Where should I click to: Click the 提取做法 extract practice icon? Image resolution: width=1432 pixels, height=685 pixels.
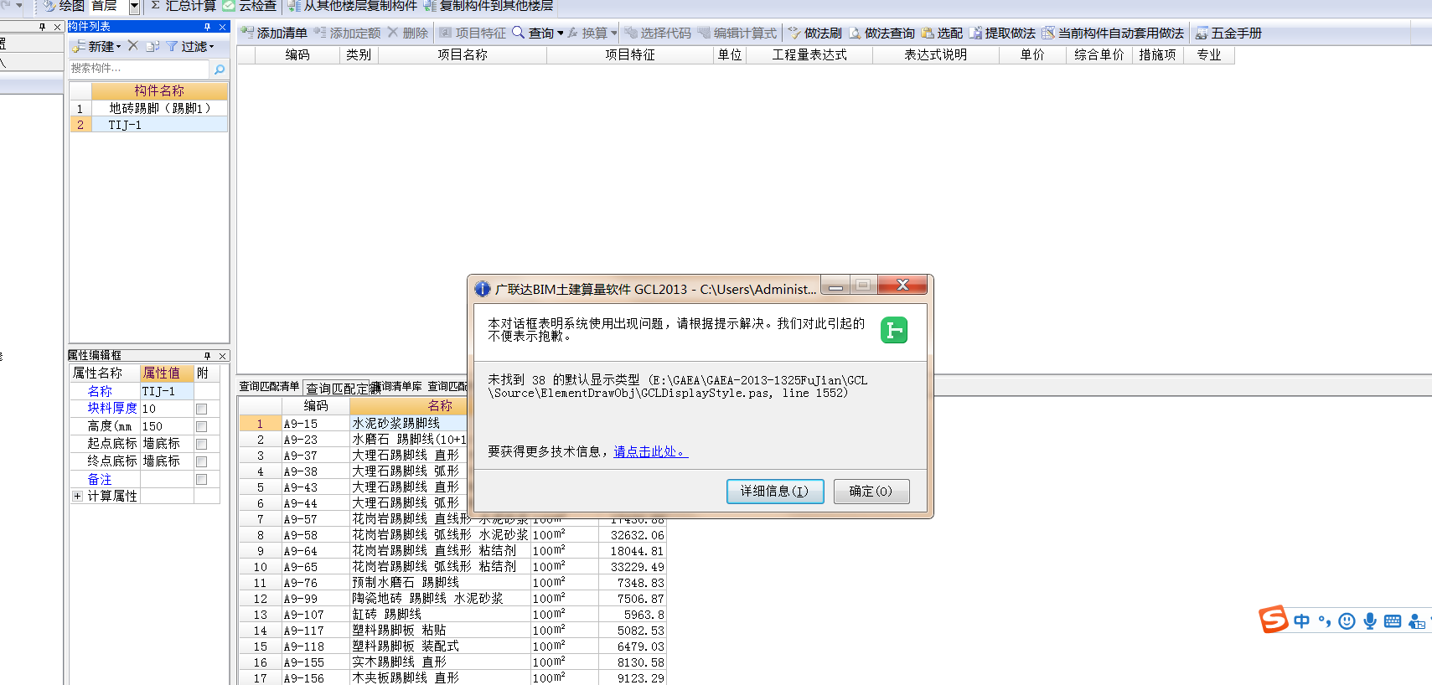(x=975, y=33)
